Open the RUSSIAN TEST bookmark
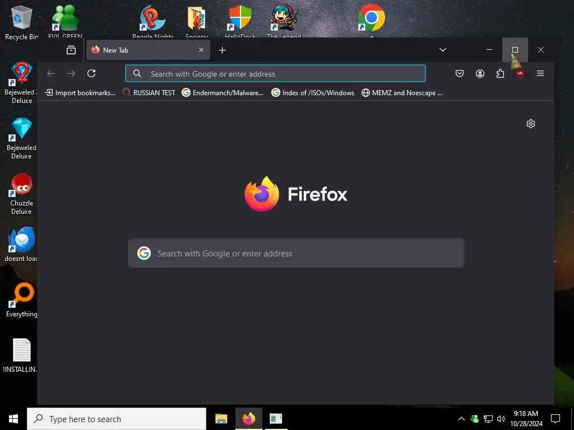The height and width of the screenshot is (430, 574). 149,93
